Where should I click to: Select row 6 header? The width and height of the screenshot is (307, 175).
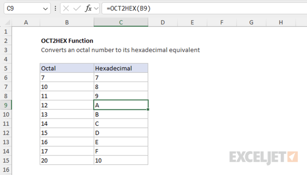[6, 77]
